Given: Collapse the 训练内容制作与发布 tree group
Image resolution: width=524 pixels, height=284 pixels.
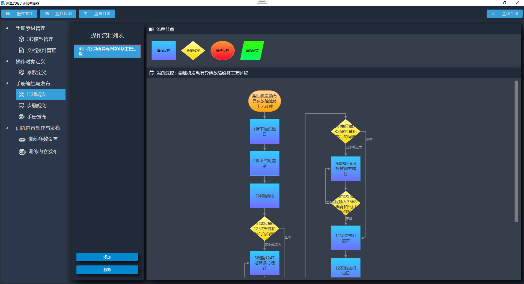Looking at the screenshot, I should tap(7, 128).
